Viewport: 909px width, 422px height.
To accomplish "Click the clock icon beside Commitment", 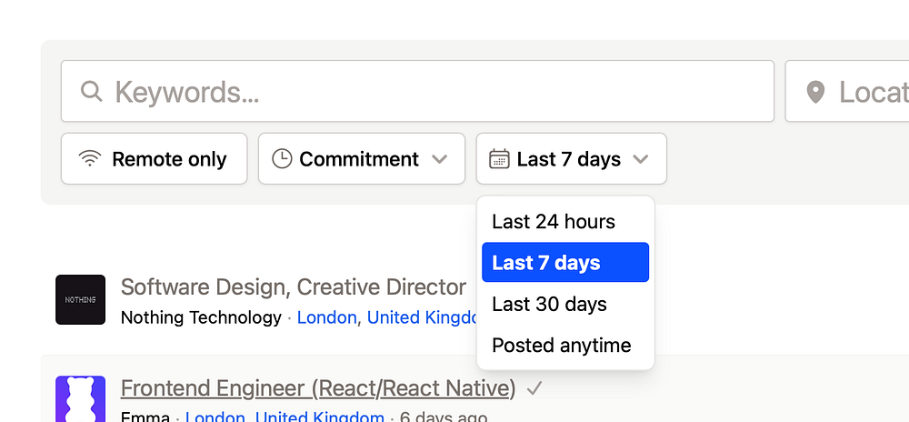I will coord(282,159).
